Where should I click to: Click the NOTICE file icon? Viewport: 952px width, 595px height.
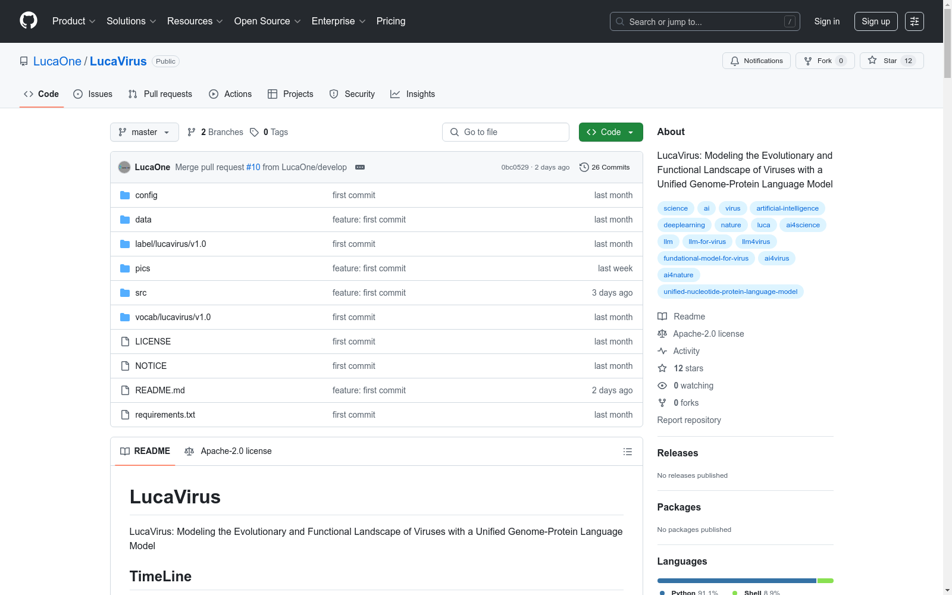[125, 366]
